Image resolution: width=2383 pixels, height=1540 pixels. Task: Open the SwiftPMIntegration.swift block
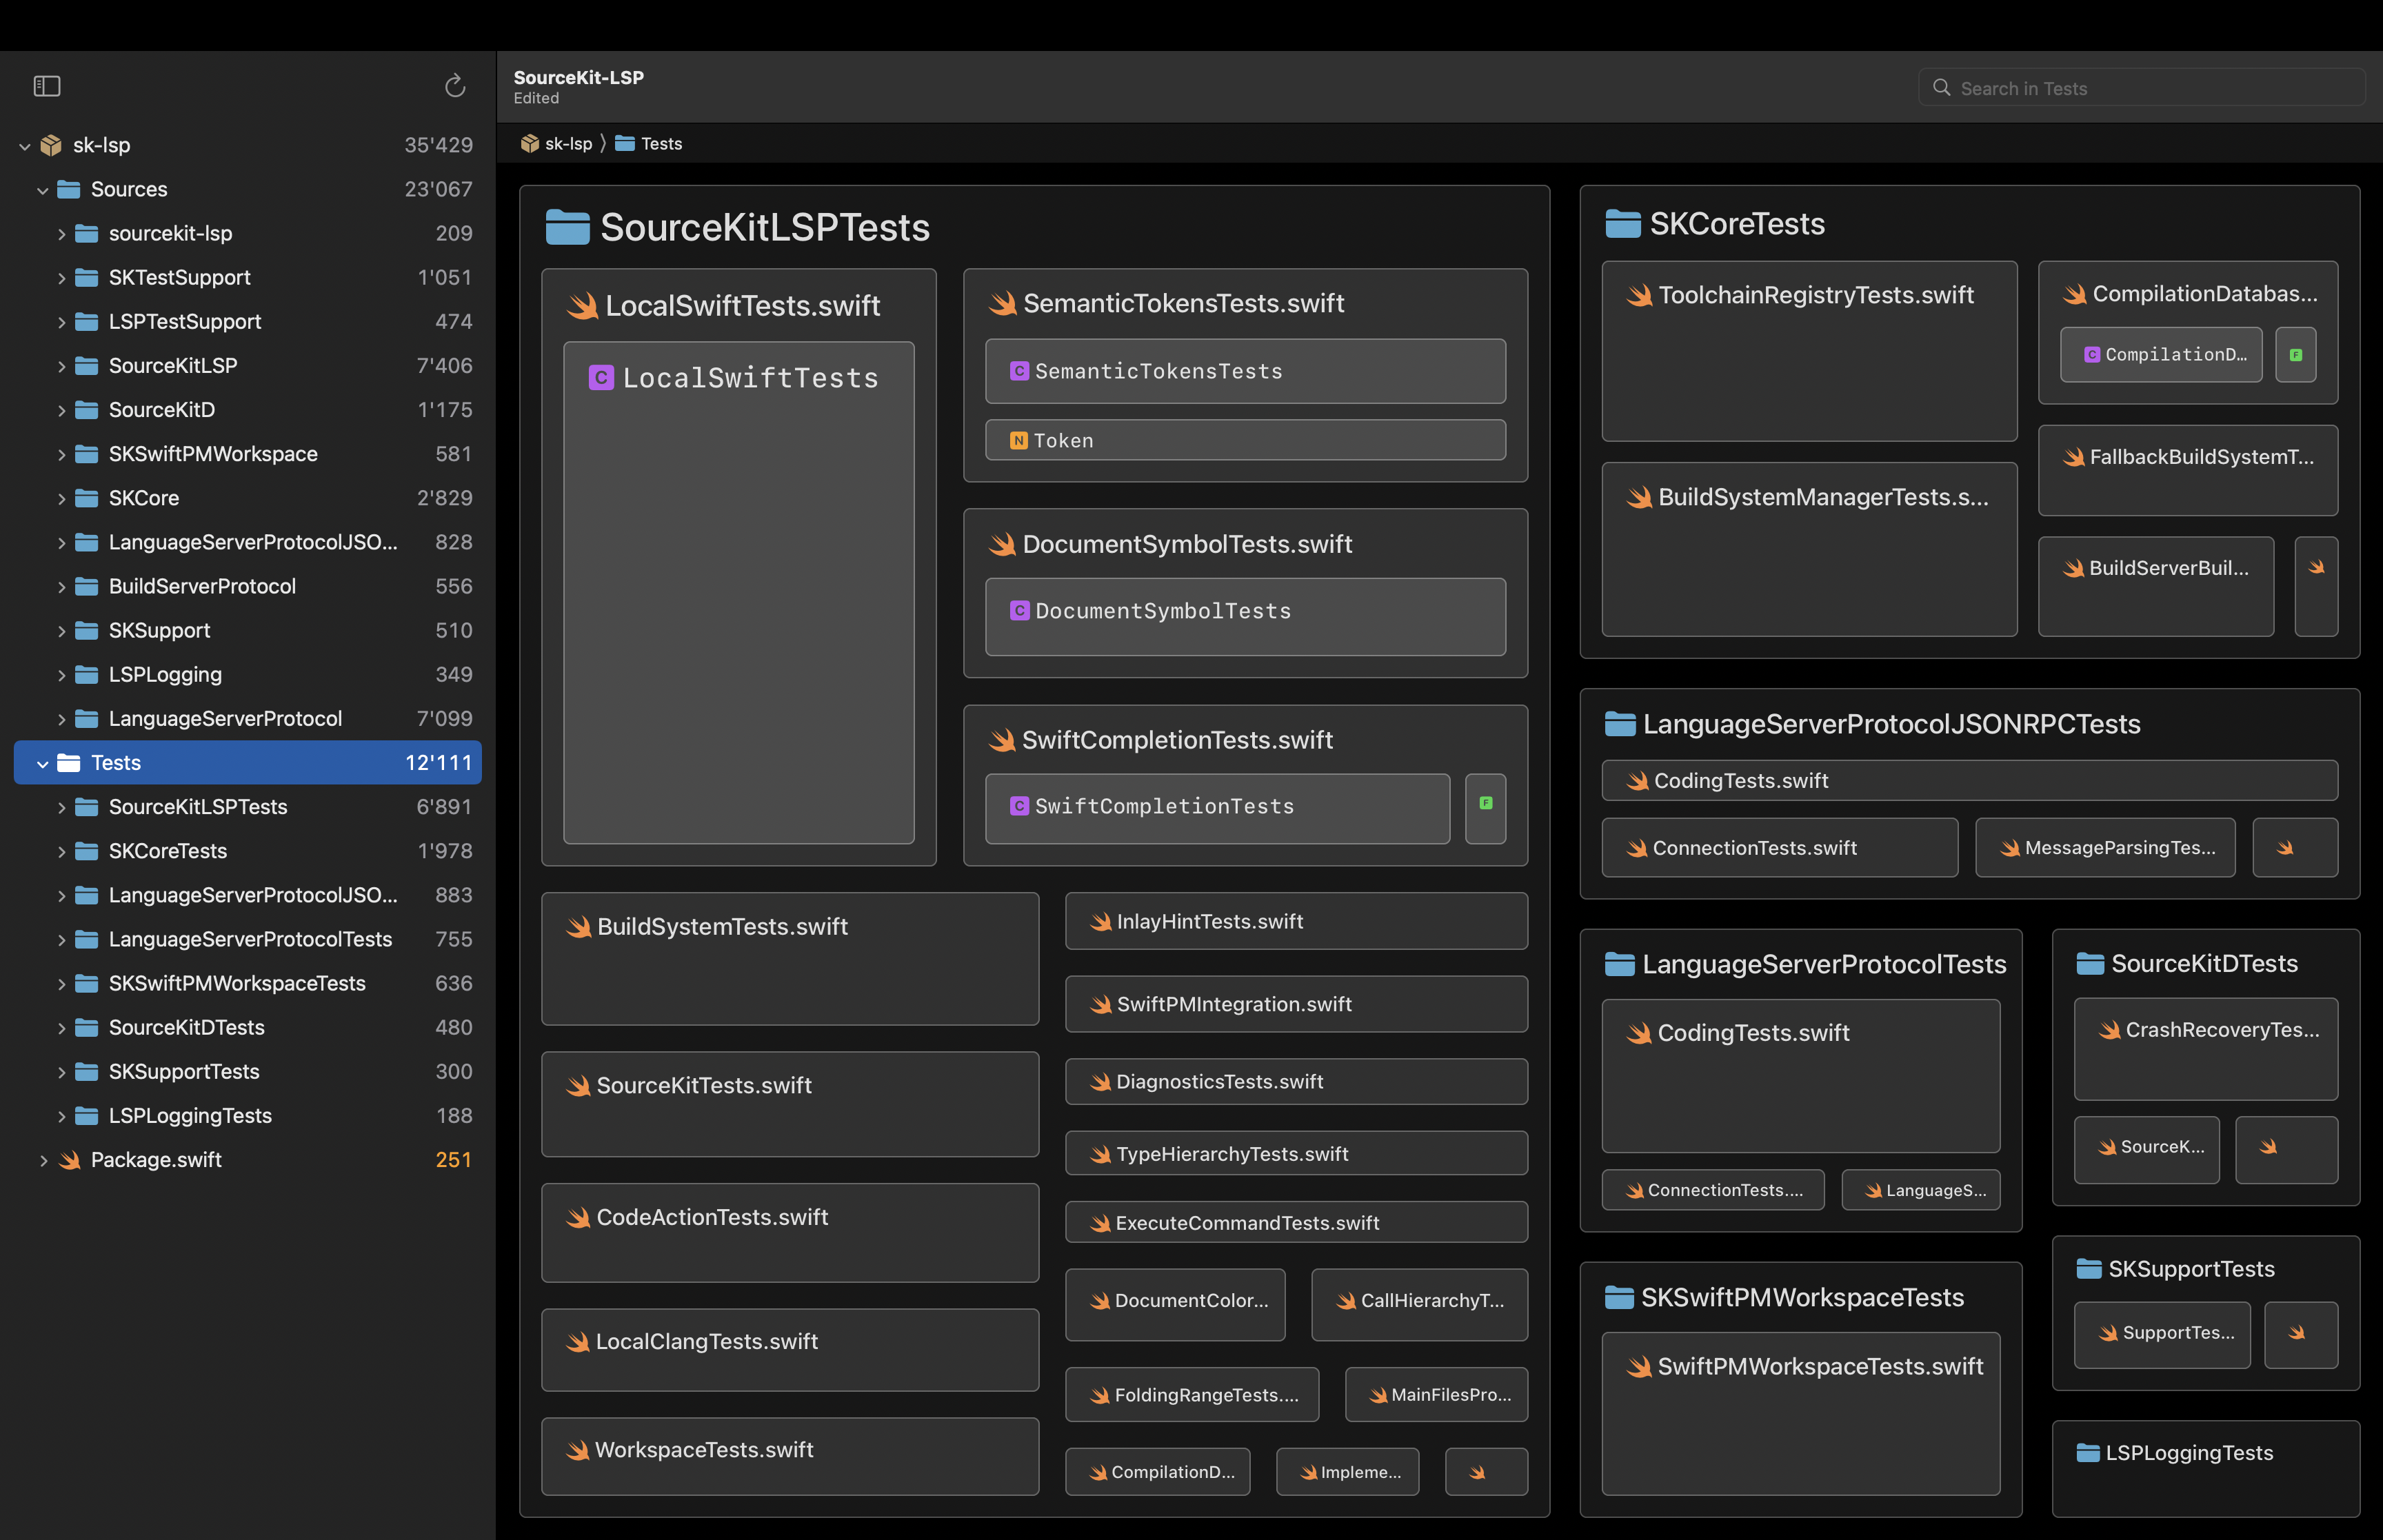[x=1296, y=1004]
